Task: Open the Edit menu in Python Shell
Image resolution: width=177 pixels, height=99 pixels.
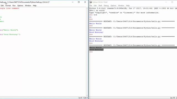Action: 95,5
